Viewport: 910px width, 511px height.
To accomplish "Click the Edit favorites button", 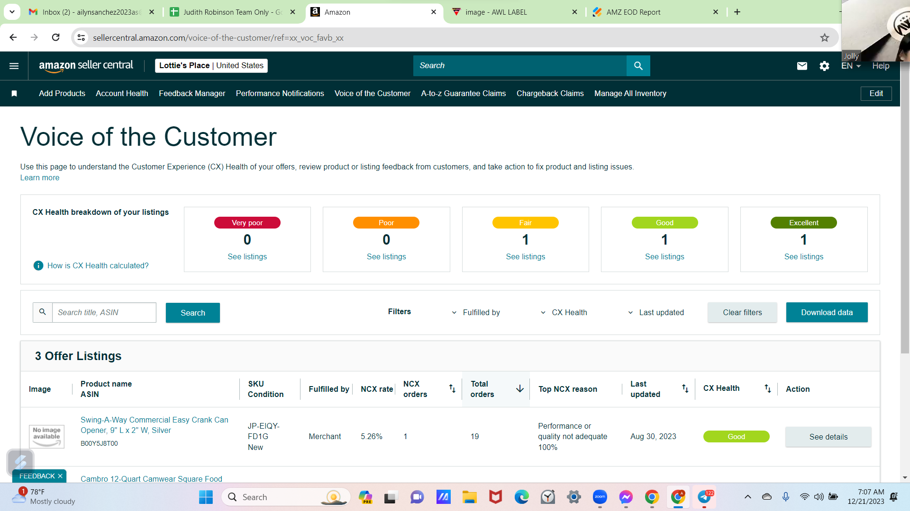I will (x=876, y=94).
